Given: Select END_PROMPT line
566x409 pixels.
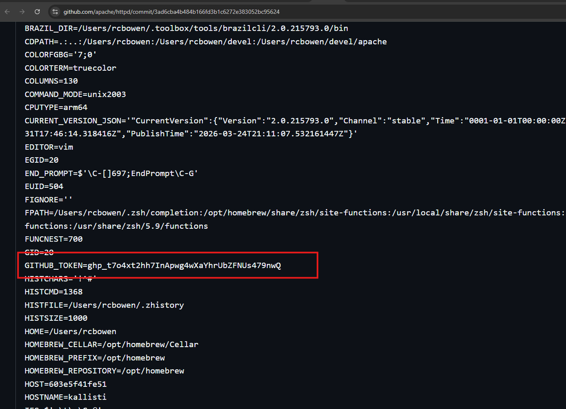Looking at the screenshot, I should [111, 173].
